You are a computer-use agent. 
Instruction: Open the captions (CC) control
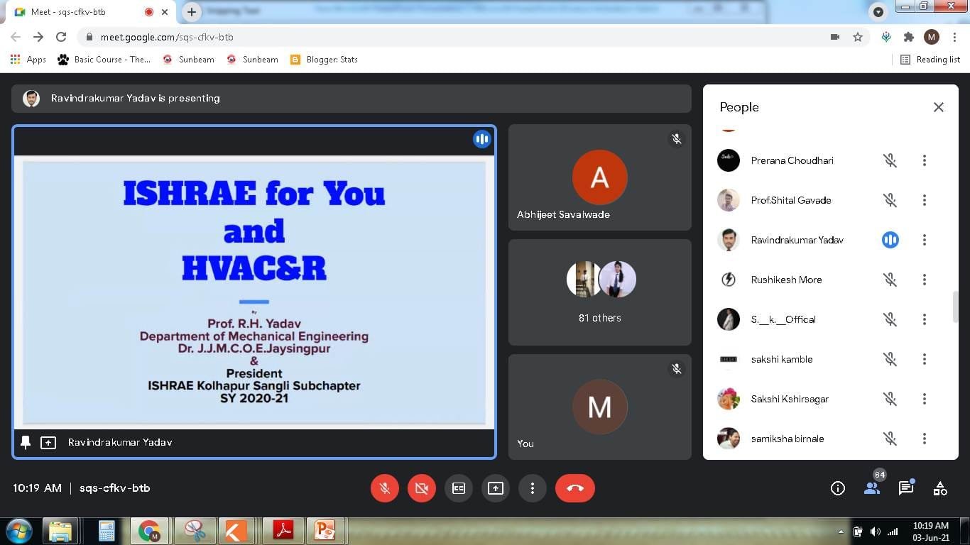tap(459, 488)
